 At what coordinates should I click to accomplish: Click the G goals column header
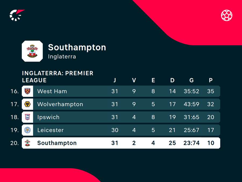tap(191, 80)
